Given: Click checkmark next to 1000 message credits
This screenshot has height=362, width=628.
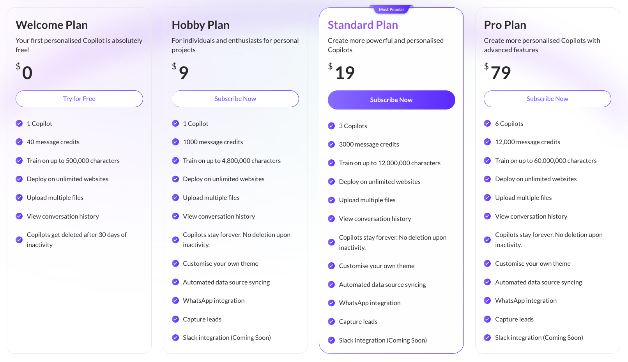Looking at the screenshot, I should click(x=175, y=142).
